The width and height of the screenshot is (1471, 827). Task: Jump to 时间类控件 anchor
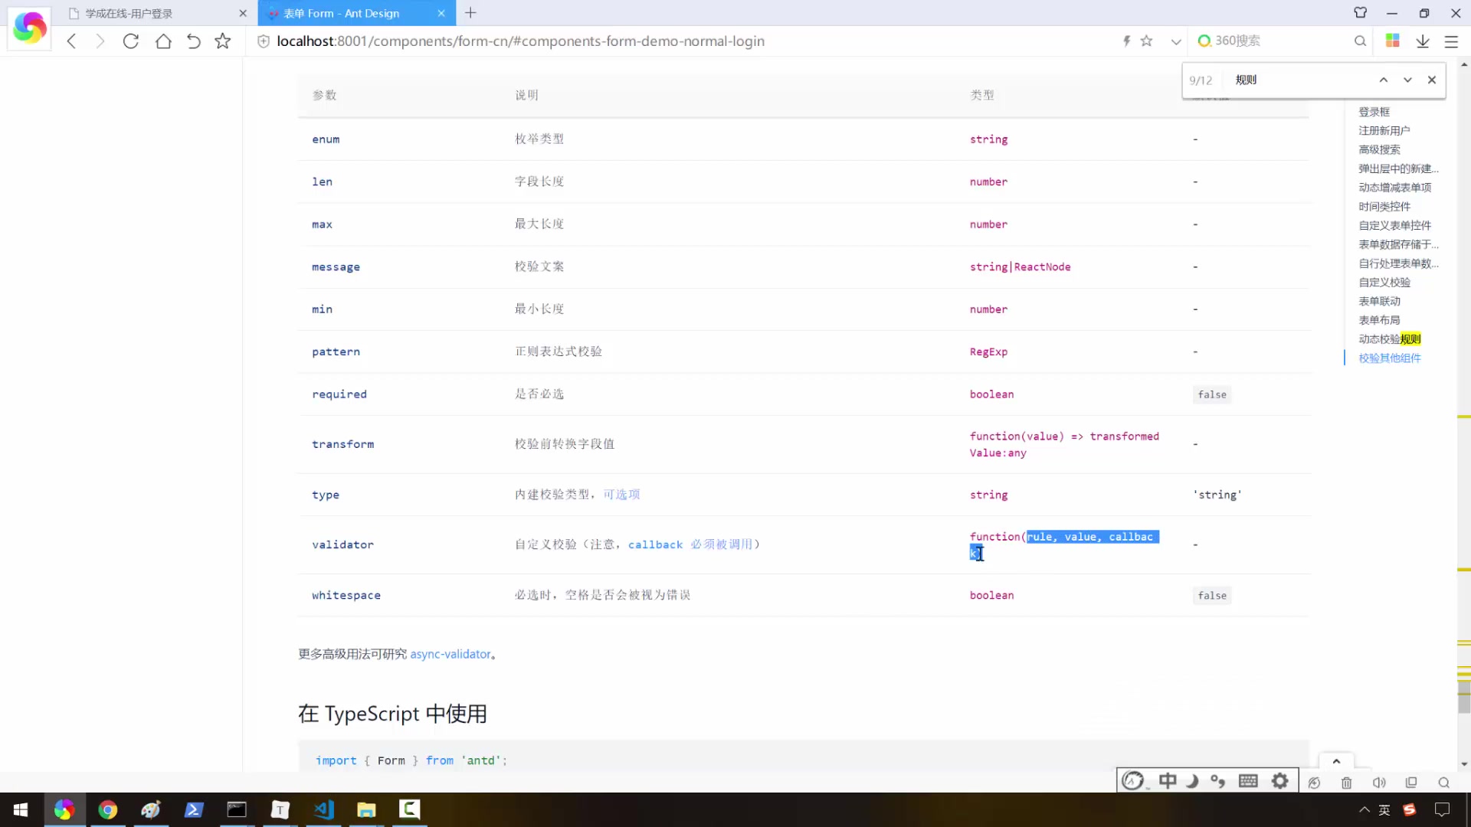pyautogui.click(x=1384, y=207)
